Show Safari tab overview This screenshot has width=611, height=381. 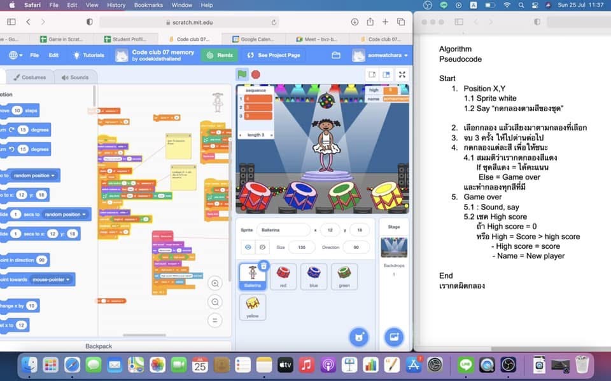click(x=400, y=22)
